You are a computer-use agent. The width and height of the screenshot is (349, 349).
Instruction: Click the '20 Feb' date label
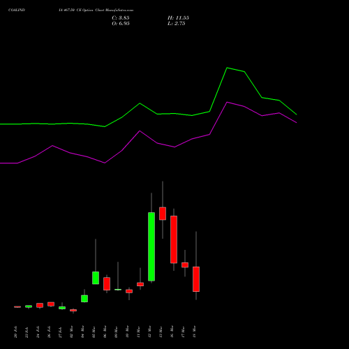coord(15,332)
